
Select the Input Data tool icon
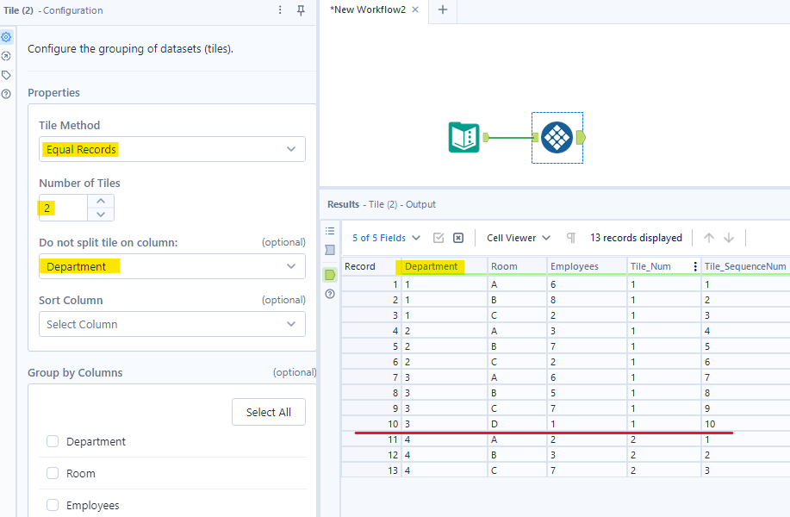coord(464,137)
